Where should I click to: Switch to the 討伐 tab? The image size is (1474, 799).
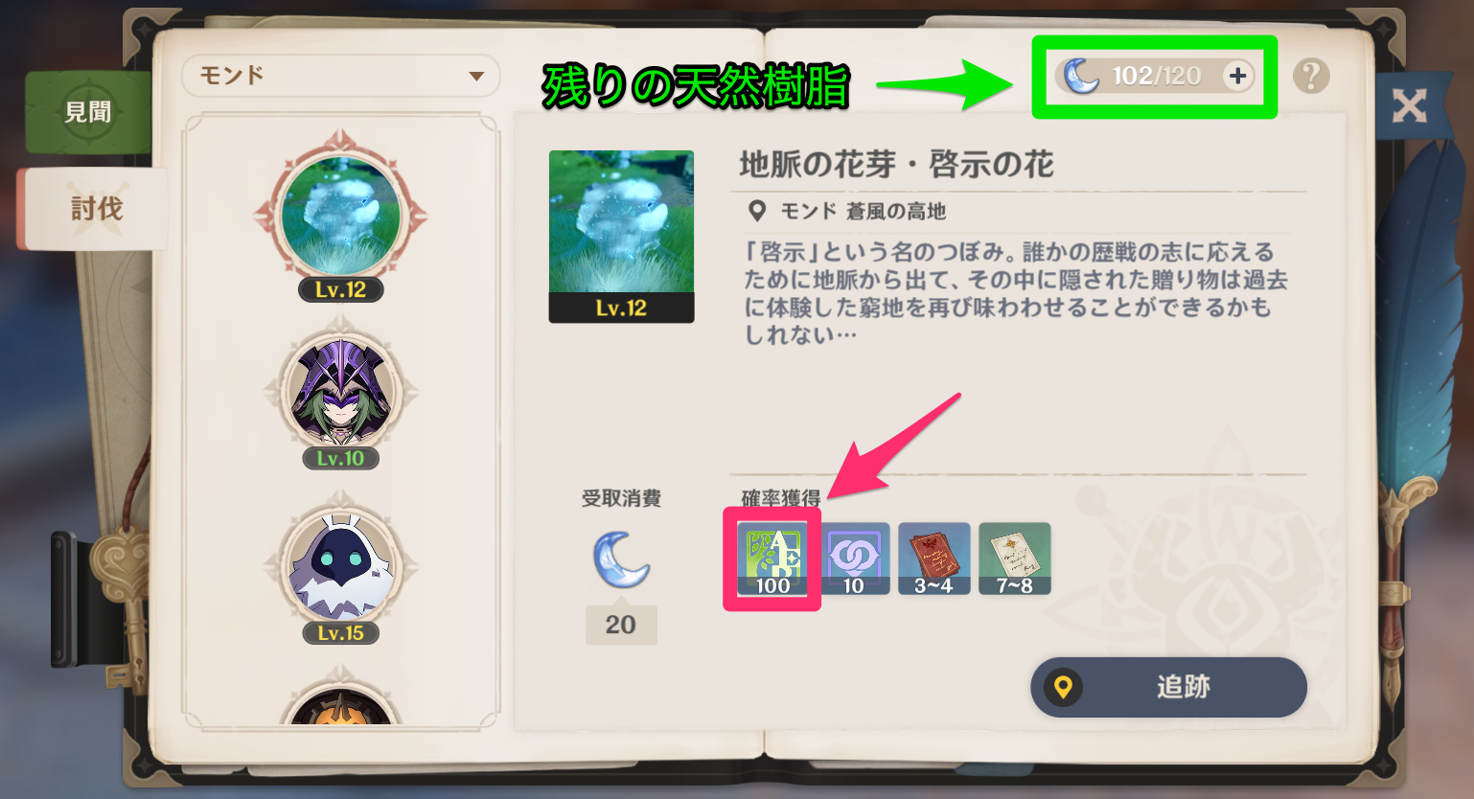pyautogui.click(x=96, y=209)
